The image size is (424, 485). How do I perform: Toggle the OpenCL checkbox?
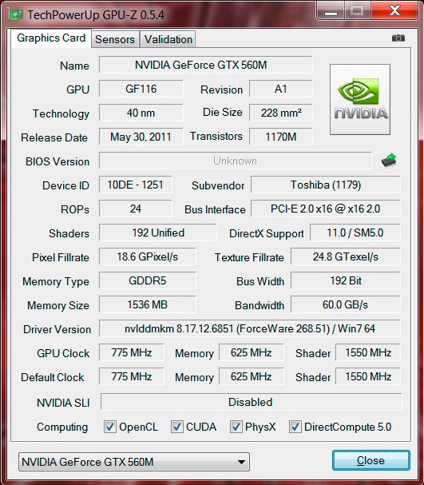click(x=109, y=427)
